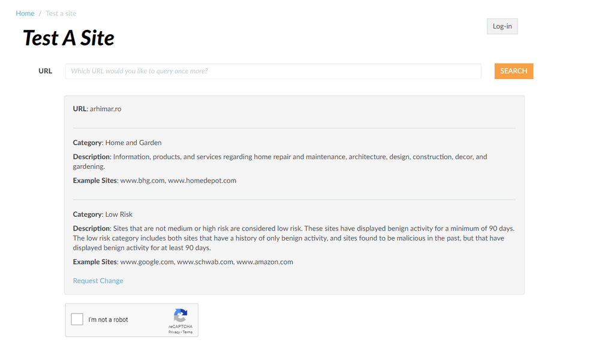The width and height of the screenshot is (599, 346).
Task: Click the reCAPTCHA logo icon
Action: click(180, 315)
